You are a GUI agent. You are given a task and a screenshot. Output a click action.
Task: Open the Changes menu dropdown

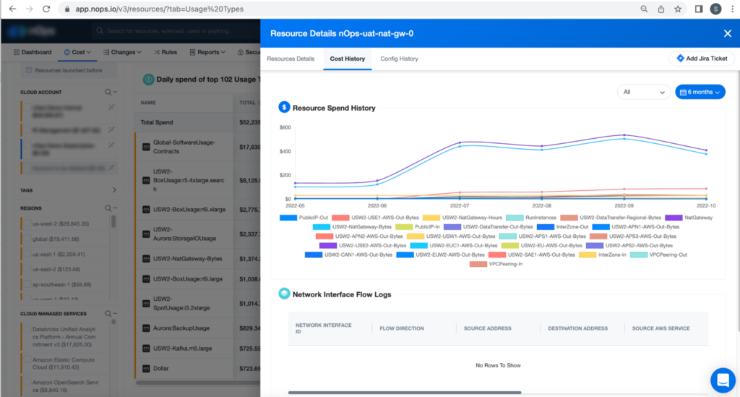[x=122, y=52]
